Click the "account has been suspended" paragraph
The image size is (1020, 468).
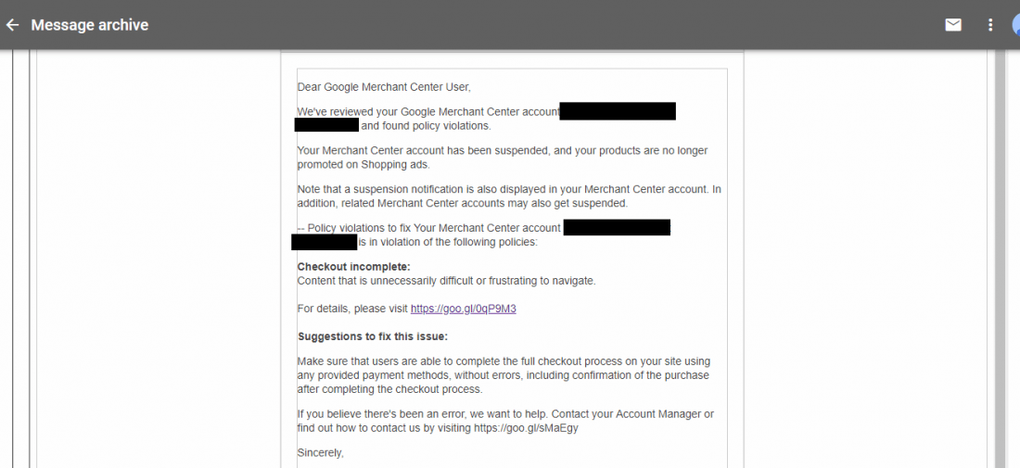[x=503, y=158]
